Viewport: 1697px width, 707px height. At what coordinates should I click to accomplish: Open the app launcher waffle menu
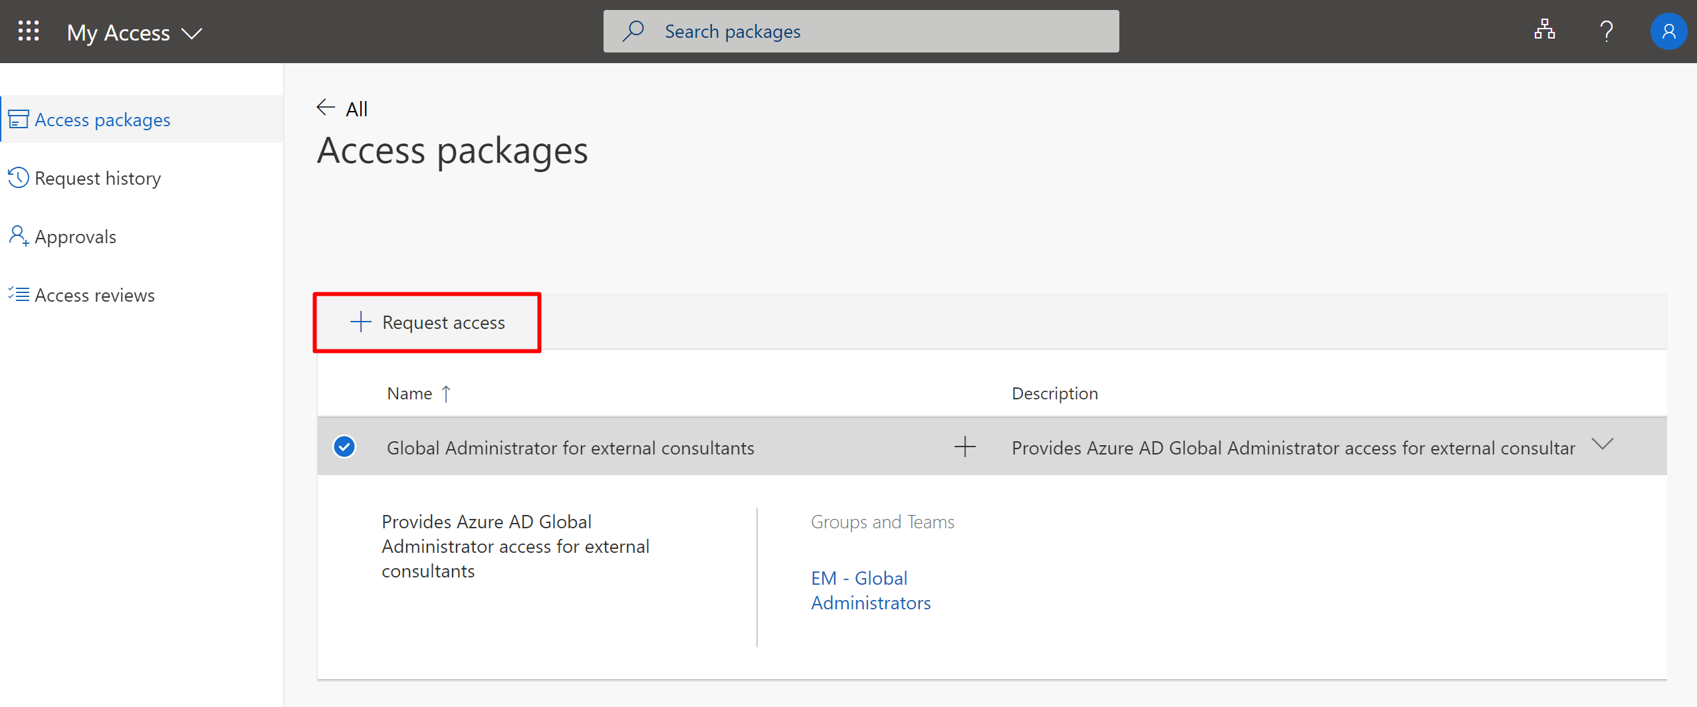click(28, 31)
